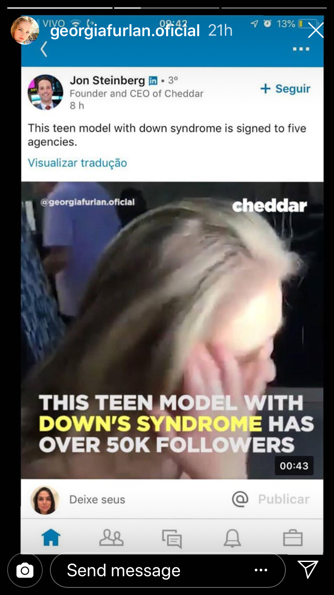Close the story with the X
This screenshot has width=334, height=595.
point(316,30)
